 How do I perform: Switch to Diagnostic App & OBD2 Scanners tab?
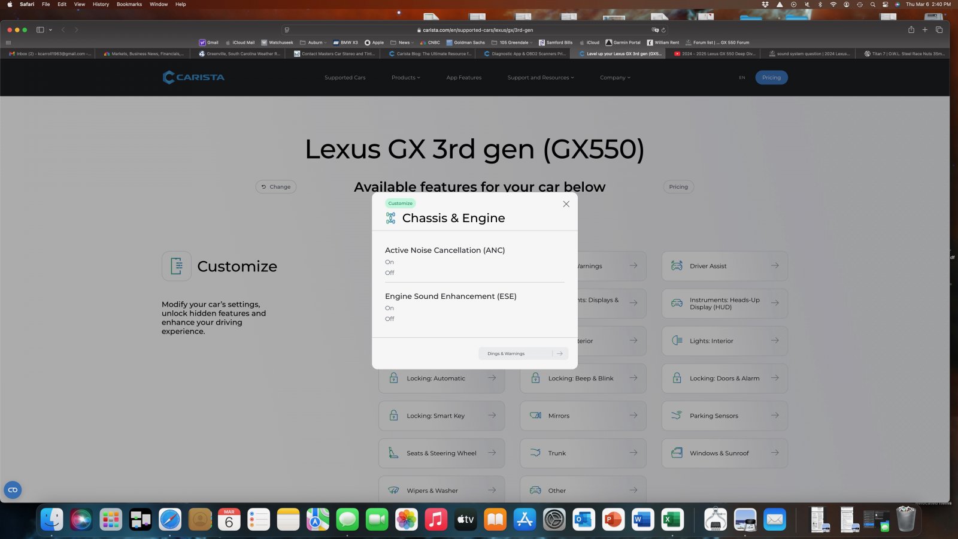point(525,54)
